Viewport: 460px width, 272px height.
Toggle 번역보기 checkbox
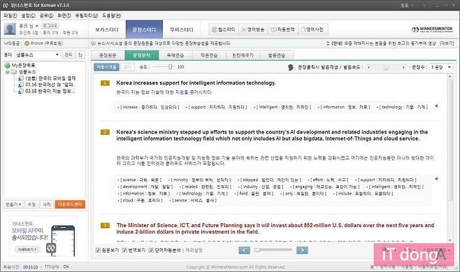pos(124,250)
